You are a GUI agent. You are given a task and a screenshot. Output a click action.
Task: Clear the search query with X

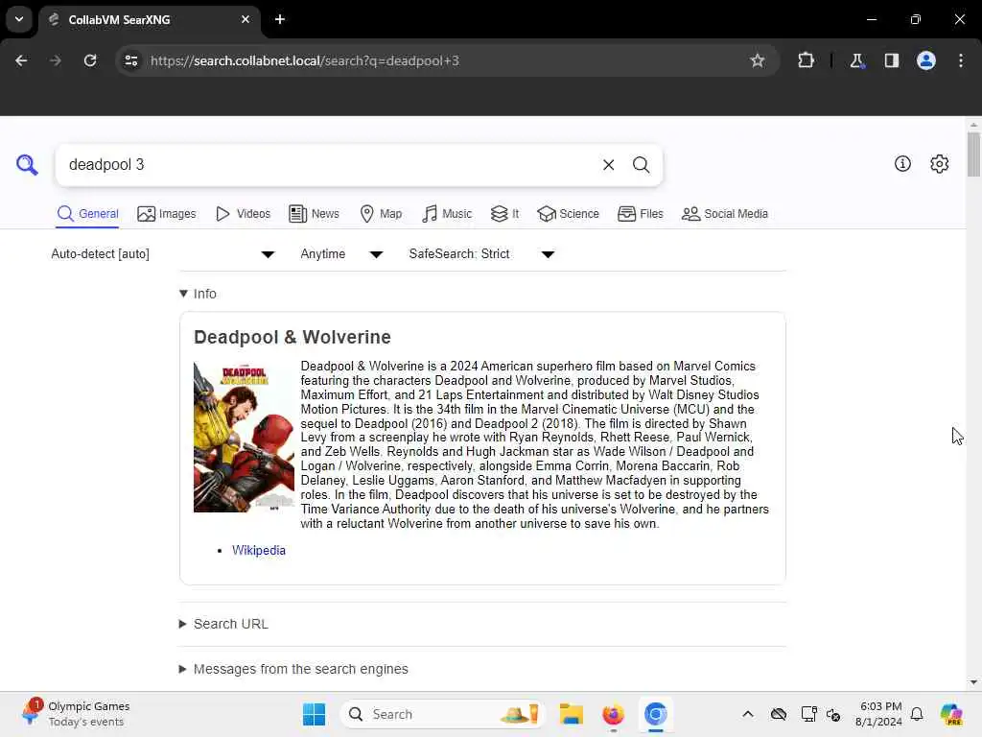pos(608,165)
